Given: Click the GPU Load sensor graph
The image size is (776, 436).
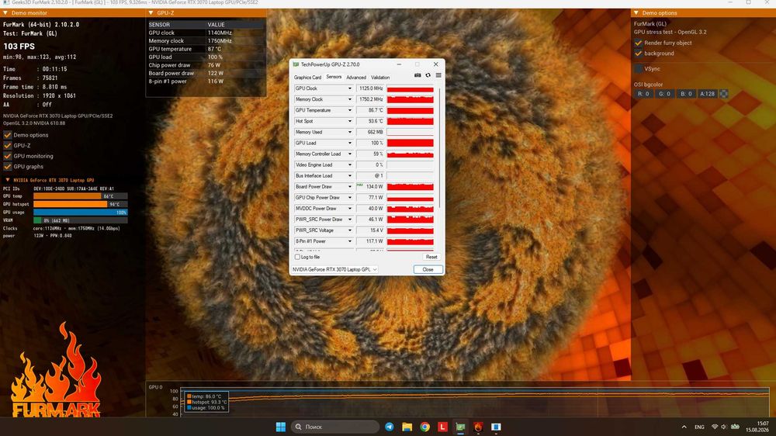Looking at the screenshot, I should point(411,143).
